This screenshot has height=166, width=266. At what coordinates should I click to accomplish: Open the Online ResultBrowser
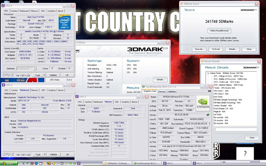pyautogui.click(x=219, y=31)
